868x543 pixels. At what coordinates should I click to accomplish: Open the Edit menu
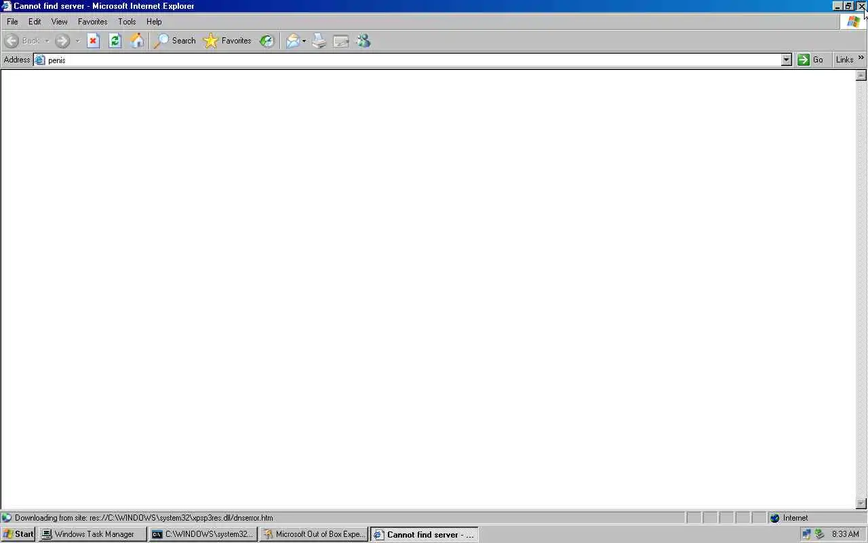coord(35,22)
